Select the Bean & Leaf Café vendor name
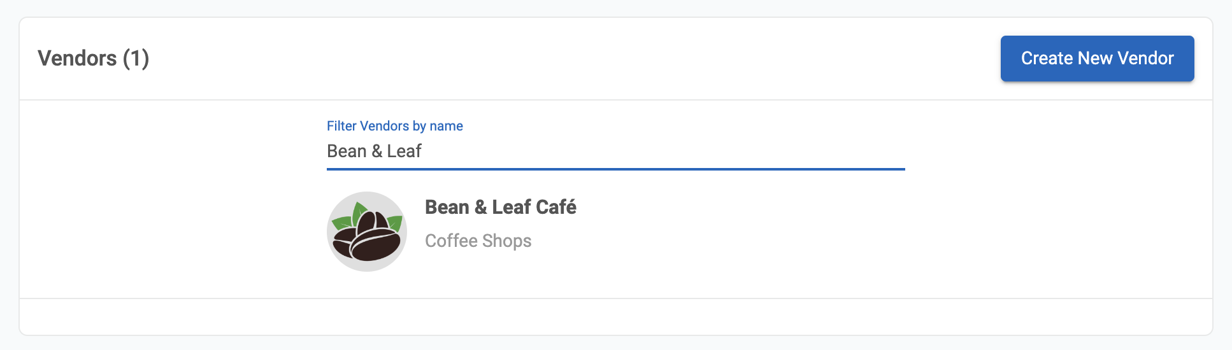This screenshot has width=1232, height=350. [x=500, y=207]
